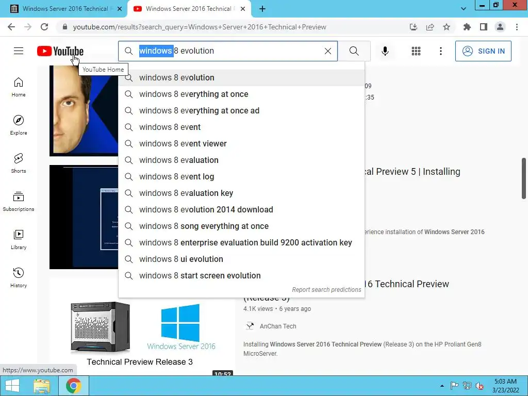Click the muted volume tray icon

(479, 386)
